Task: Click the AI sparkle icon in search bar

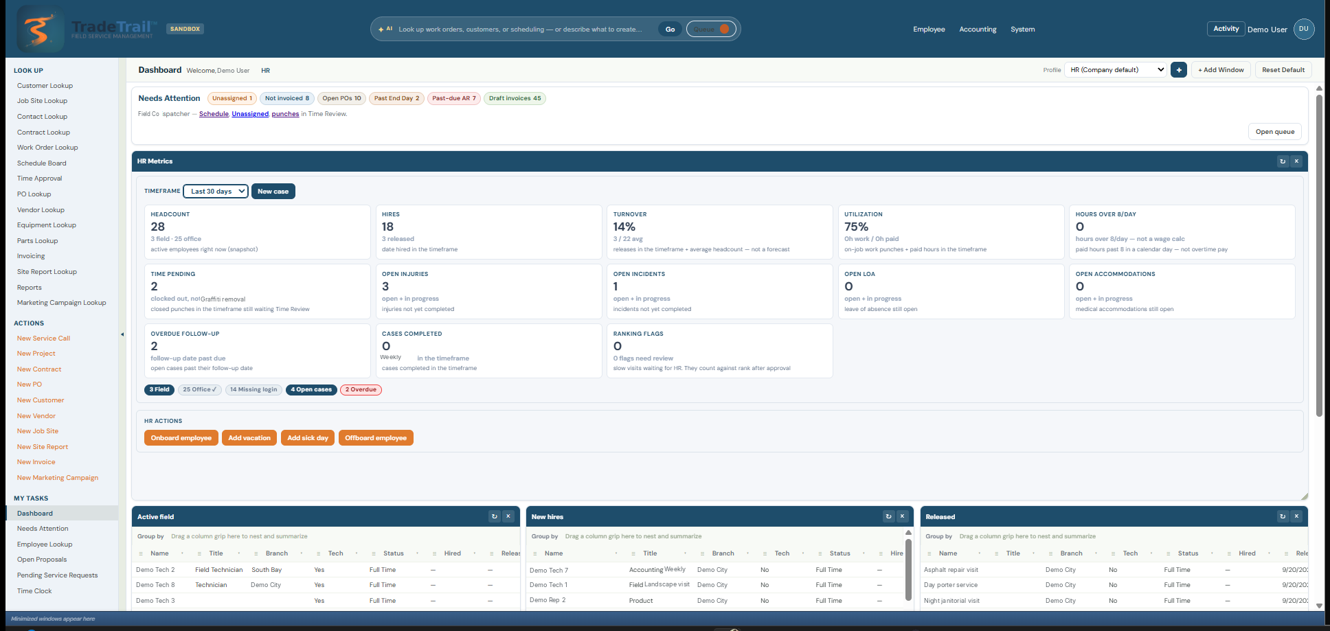Action: pos(381,30)
